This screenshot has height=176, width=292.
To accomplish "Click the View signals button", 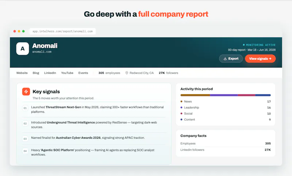I will click(x=260, y=59).
